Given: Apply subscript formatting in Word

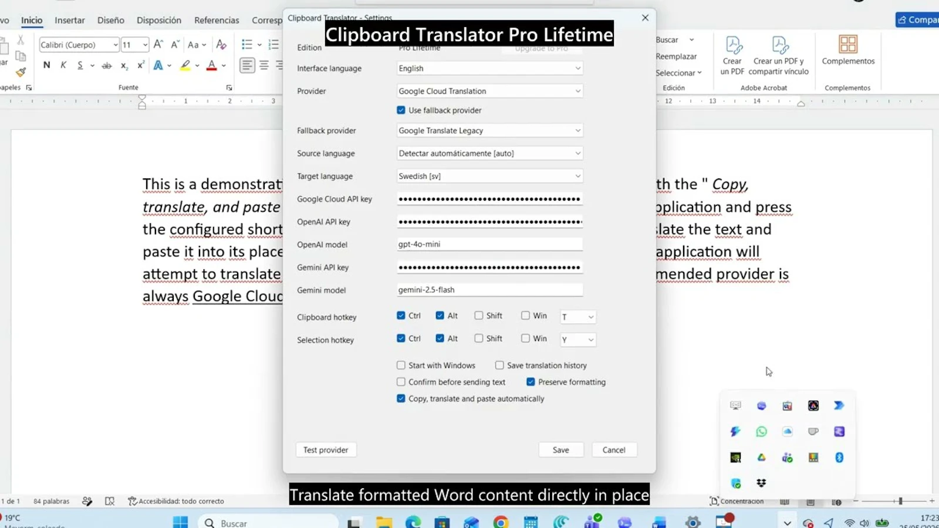Looking at the screenshot, I should (x=124, y=66).
